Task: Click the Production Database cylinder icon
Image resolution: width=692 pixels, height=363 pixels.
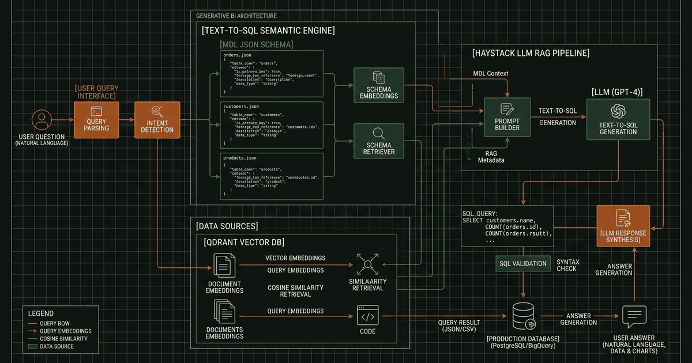Action: [x=524, y=316]
